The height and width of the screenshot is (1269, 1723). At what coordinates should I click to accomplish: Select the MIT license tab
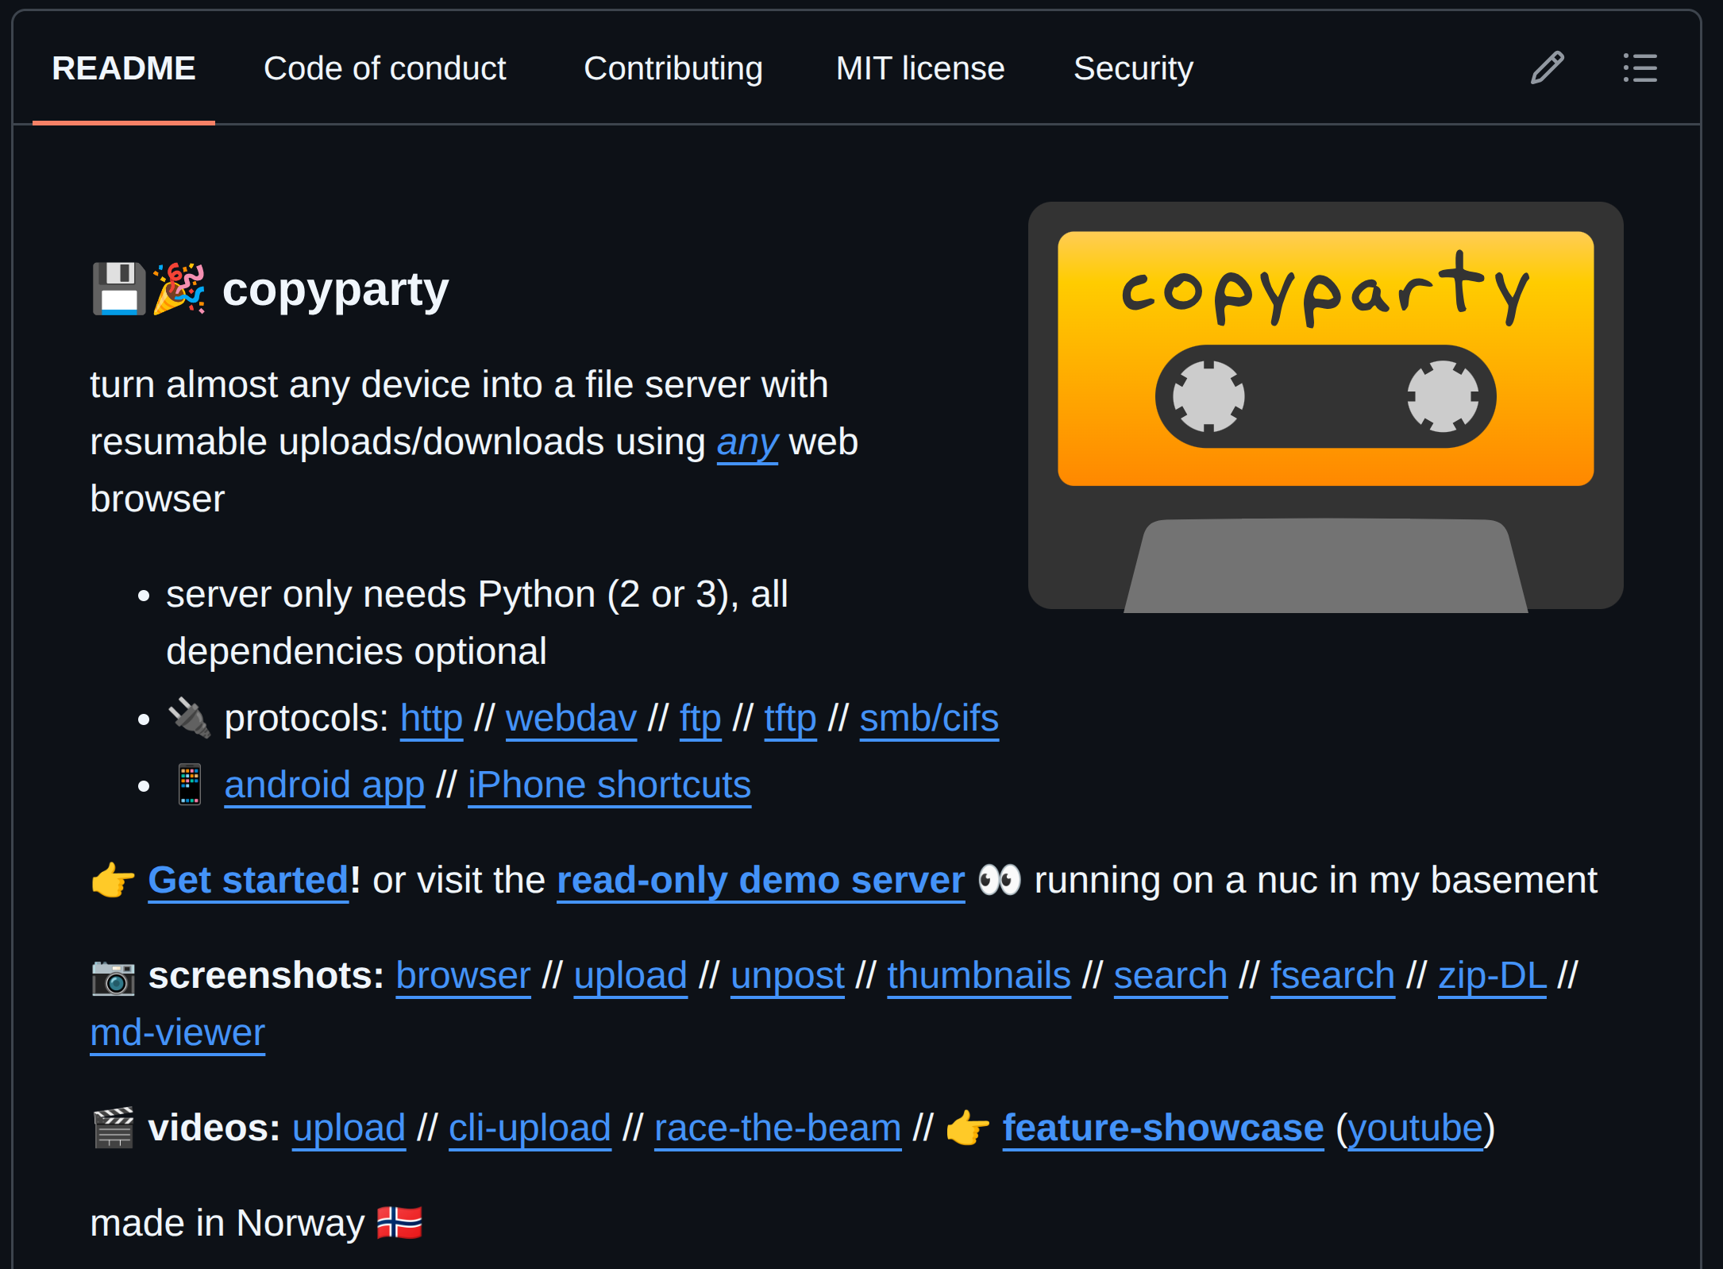click(919, 68)
